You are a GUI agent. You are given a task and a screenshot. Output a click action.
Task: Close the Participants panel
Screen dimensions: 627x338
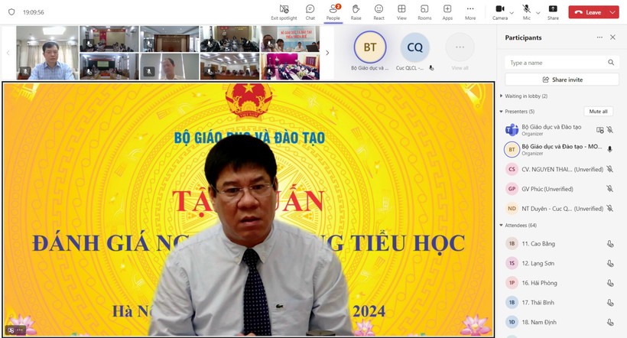point(612,37)
